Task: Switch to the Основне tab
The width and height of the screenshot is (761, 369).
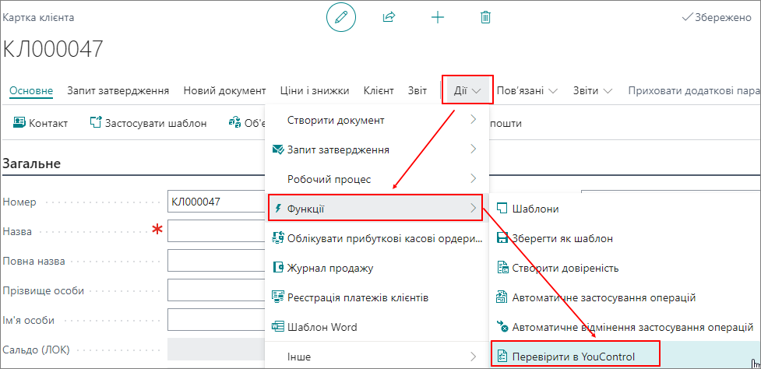Action: click(x=31, y=90)
